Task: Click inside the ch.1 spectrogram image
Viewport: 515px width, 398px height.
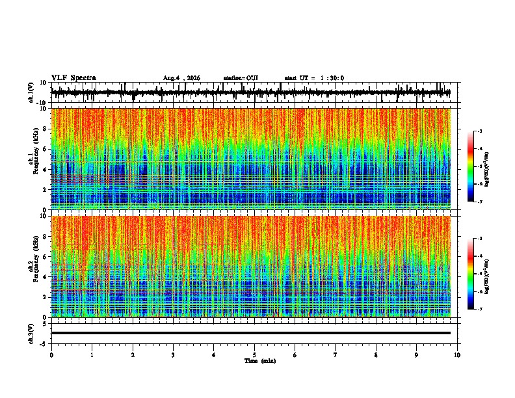Action: click(251, 159)
